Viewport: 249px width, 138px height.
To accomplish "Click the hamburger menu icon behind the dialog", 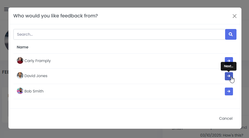I will (6, 9).
